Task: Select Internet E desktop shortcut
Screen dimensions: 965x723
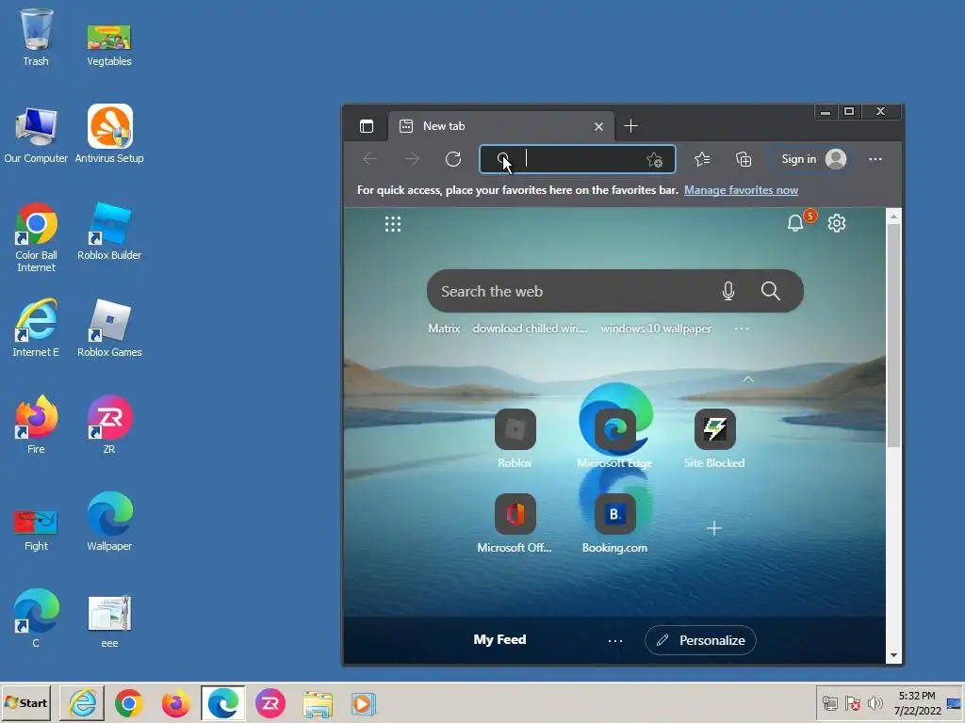Action: [x=36, y=329]
